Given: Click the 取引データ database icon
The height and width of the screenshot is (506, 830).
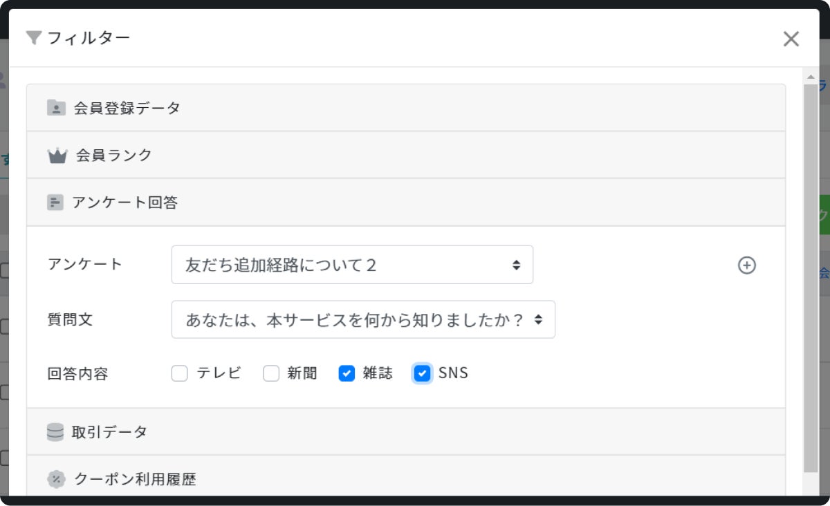Looking at the screenshot, I should [x=55, y=432].
